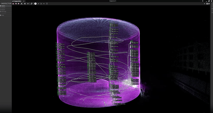The height and width of the screenshot is (113, 213).
Task: Select the pencil edit tool
Action: tap(38, 4)
